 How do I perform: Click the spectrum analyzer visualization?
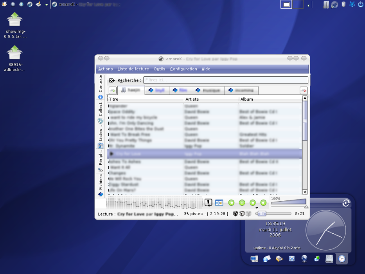(155, 202)
